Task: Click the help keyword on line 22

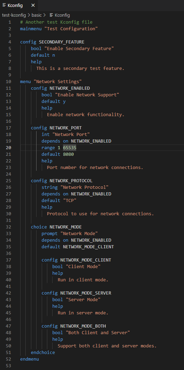Action: pos(47,161)
